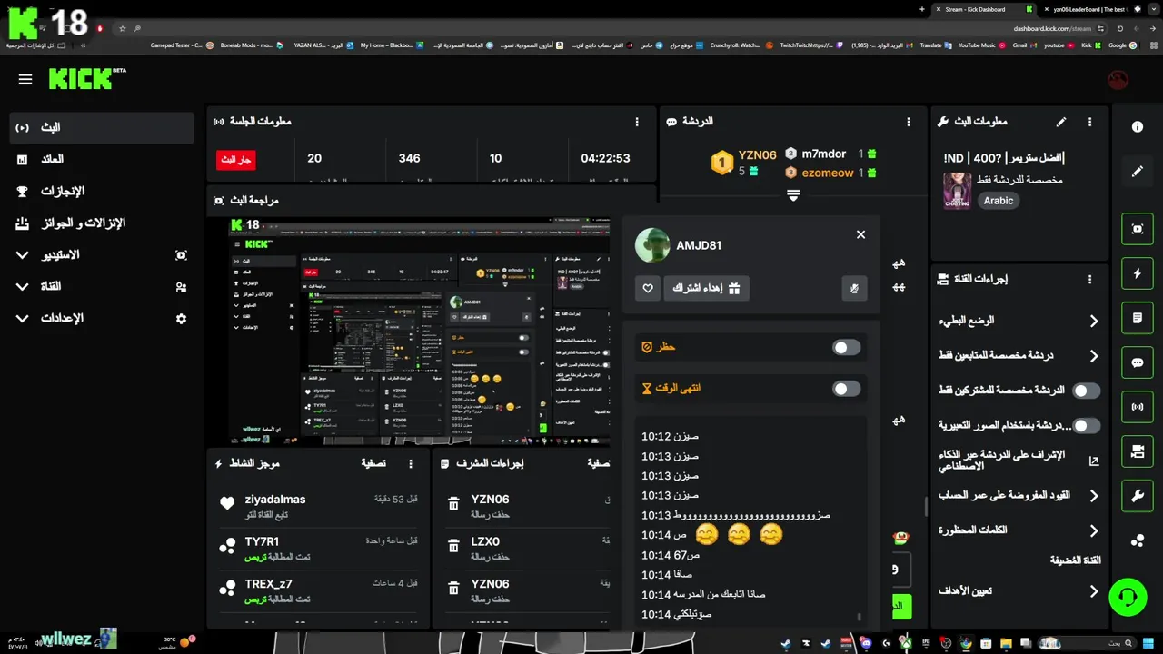This screenshot has height=654, width=1163.
Task: Open banned words (الكلمات المحظورة) chevron
Action: 1094,530
